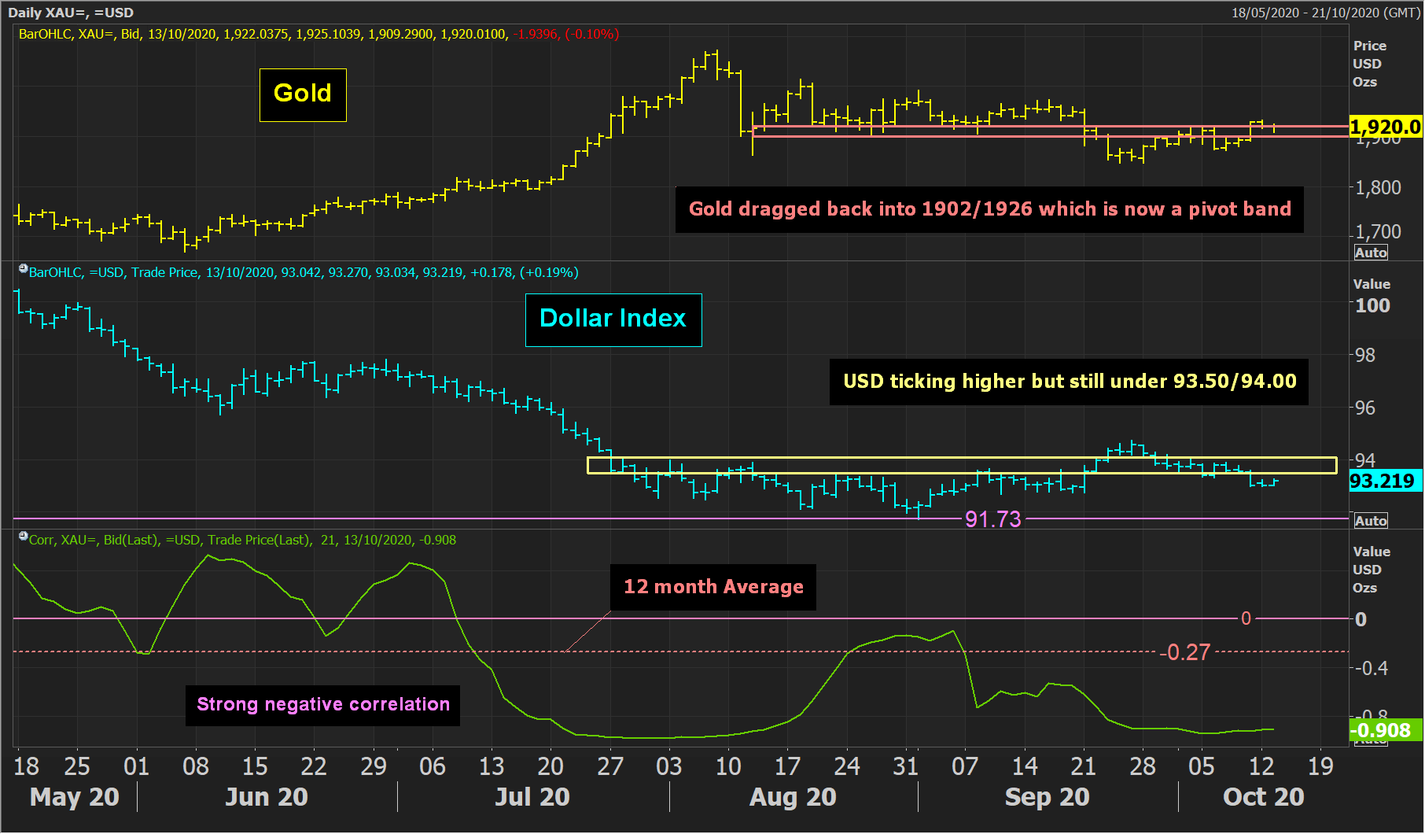
Task: Click the Corr XAU= legend text
Action: (242, 541)
